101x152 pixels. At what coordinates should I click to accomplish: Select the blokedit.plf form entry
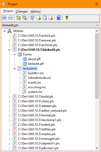point(36,64)
